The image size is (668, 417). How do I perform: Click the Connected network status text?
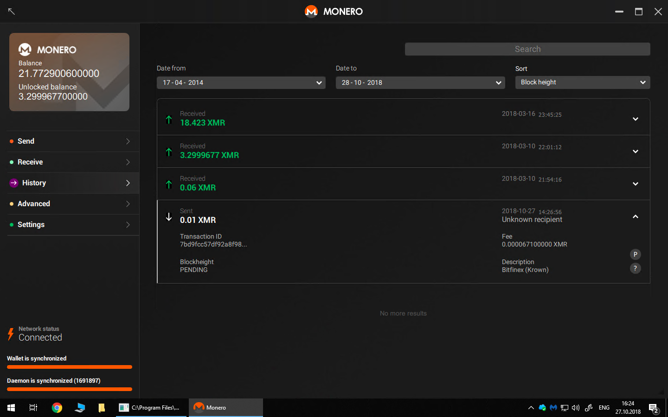coord(40,338)
